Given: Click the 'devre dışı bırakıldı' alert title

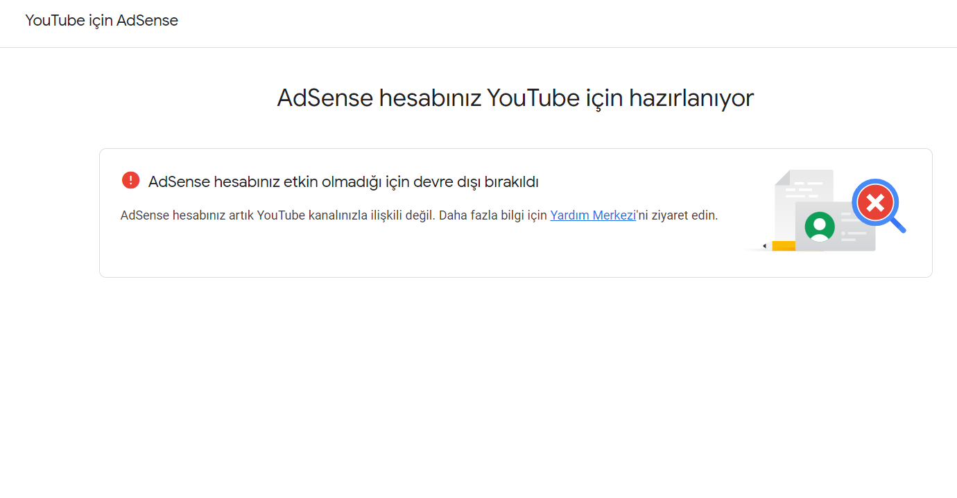Looking at the screenshot, I should 476,181.
